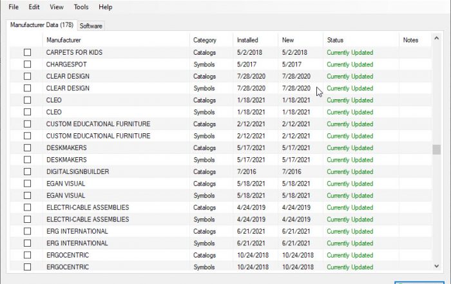Check ELECTRI-CABLE ASSEMBLIES Symbols checkbox
The width and height of the screenshot is (451, 284).
pos(27,220)
